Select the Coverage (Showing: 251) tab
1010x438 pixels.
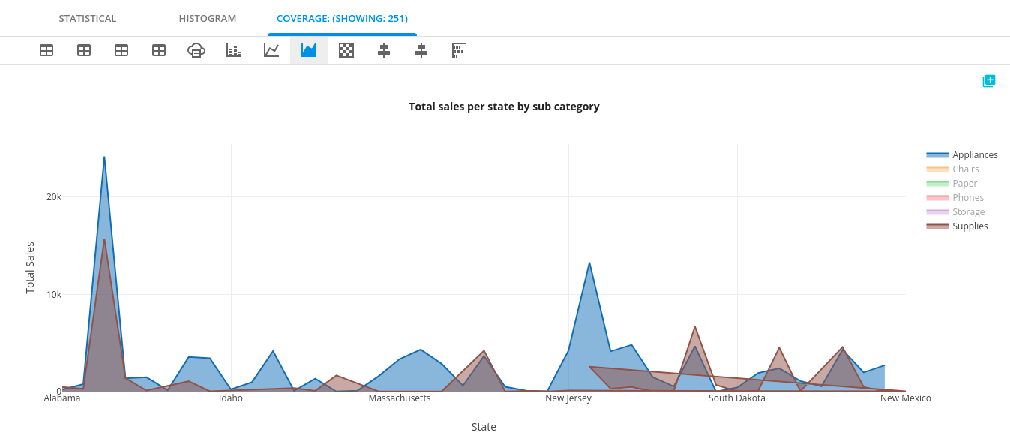(342, 18)
